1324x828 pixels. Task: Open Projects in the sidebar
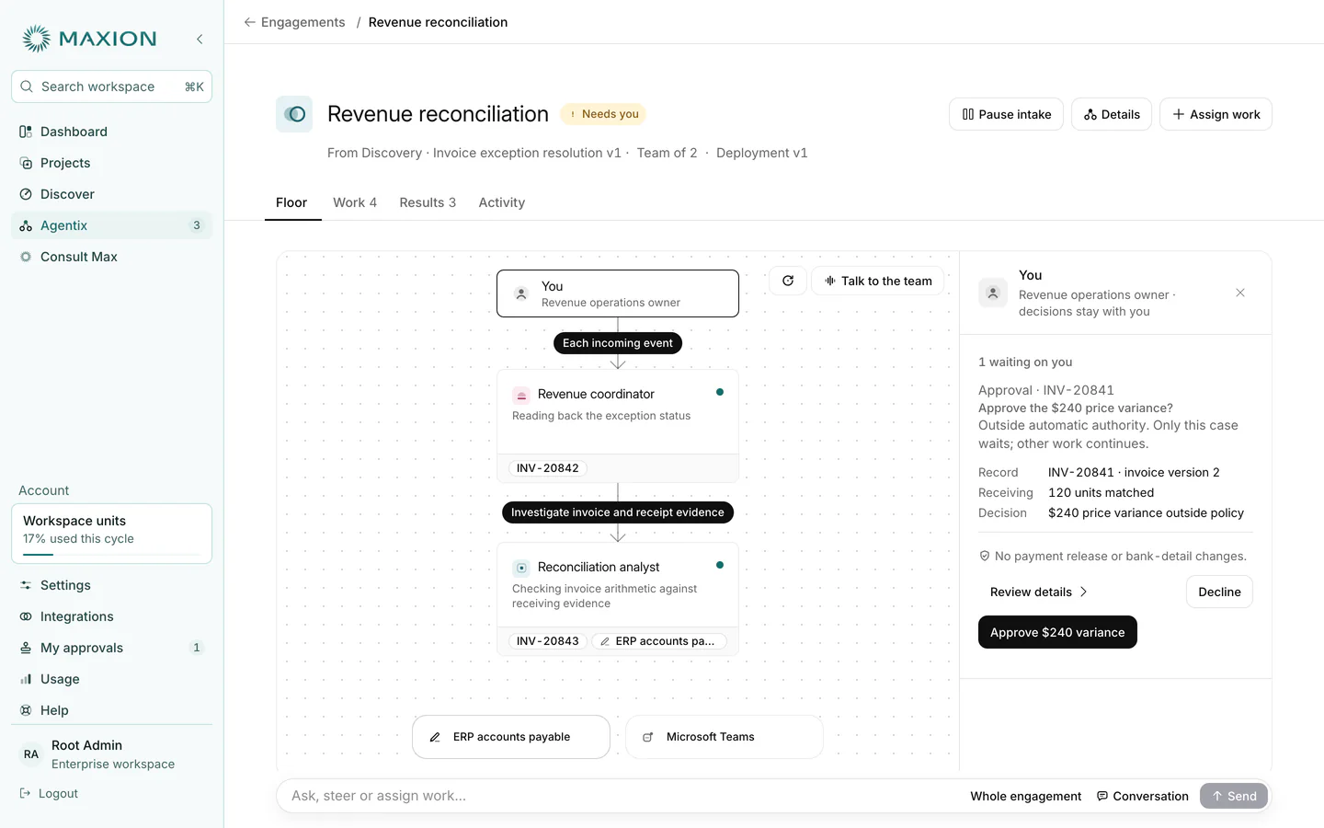tap(111, 163)
